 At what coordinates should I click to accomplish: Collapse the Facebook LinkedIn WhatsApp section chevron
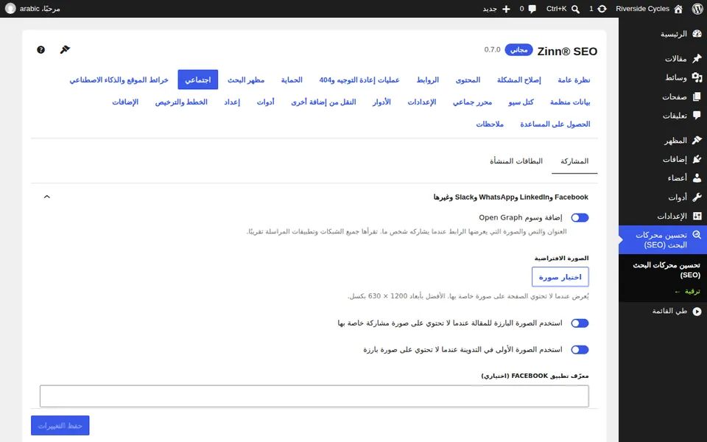point(47,197)
